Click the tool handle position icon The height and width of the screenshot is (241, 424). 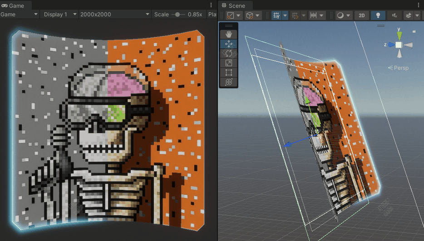(x=231, y=15)
